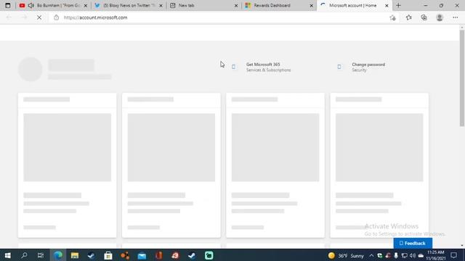This screenshot has height=261, width=465.
Task: Open the Windows Start menu
Action: [8, 255]
